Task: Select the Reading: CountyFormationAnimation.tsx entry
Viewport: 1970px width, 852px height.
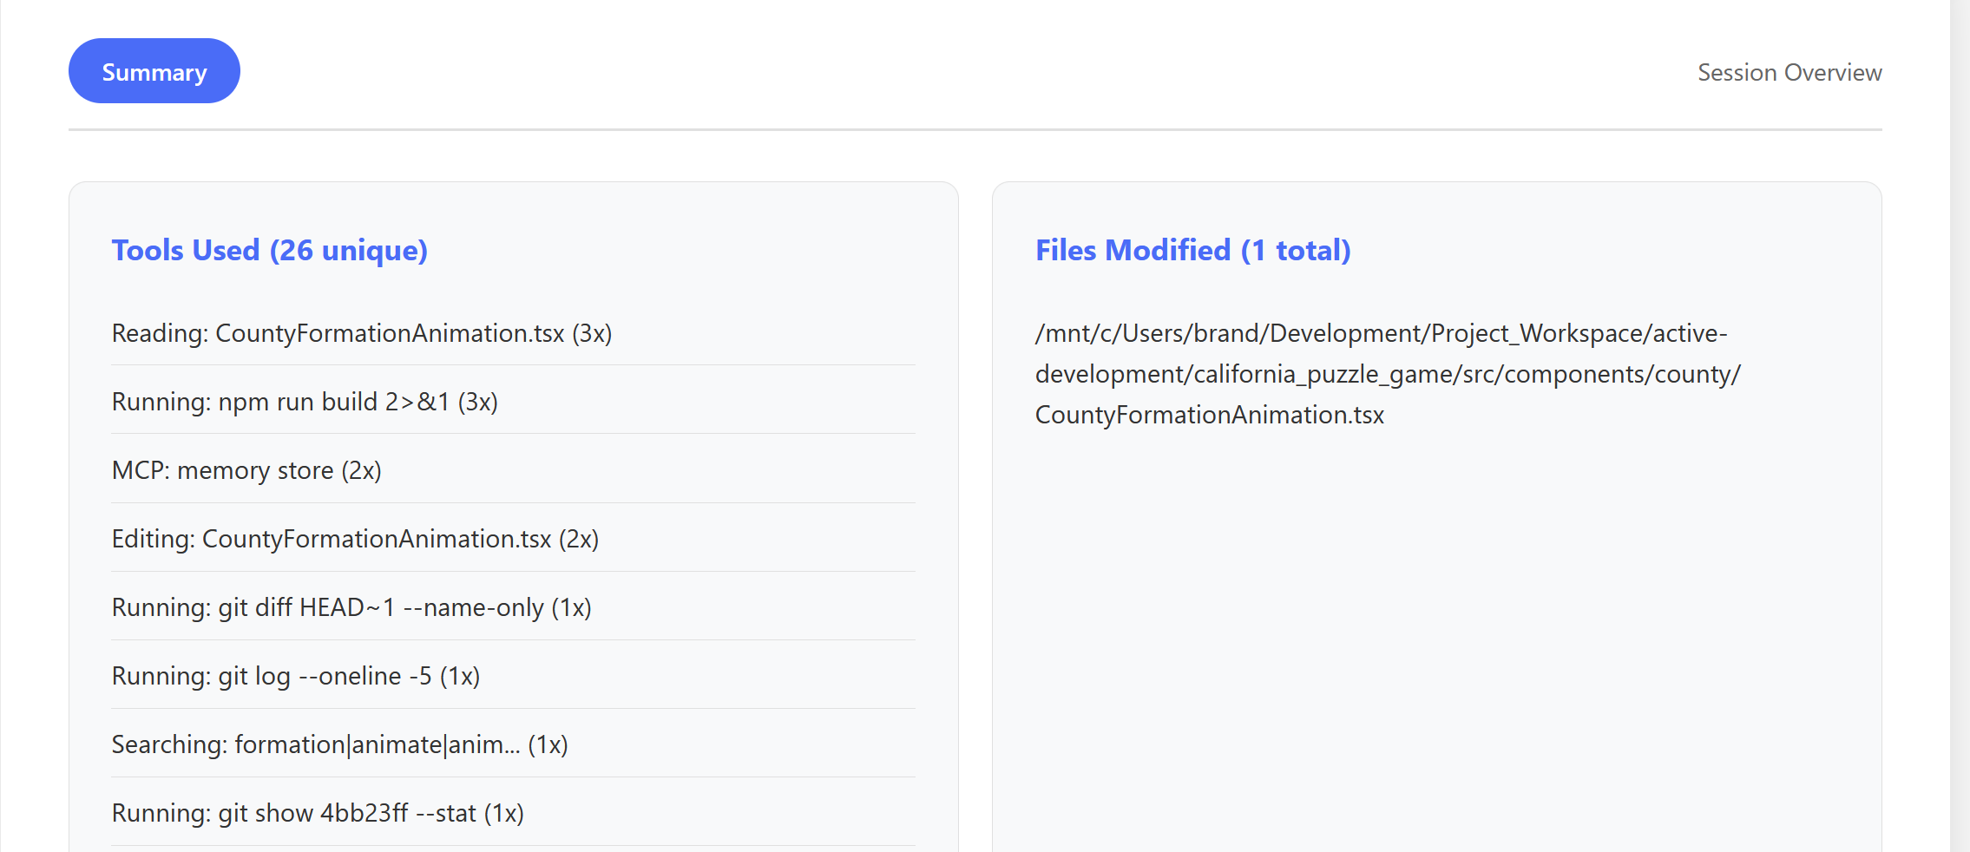Action: [x=361, y=333]
